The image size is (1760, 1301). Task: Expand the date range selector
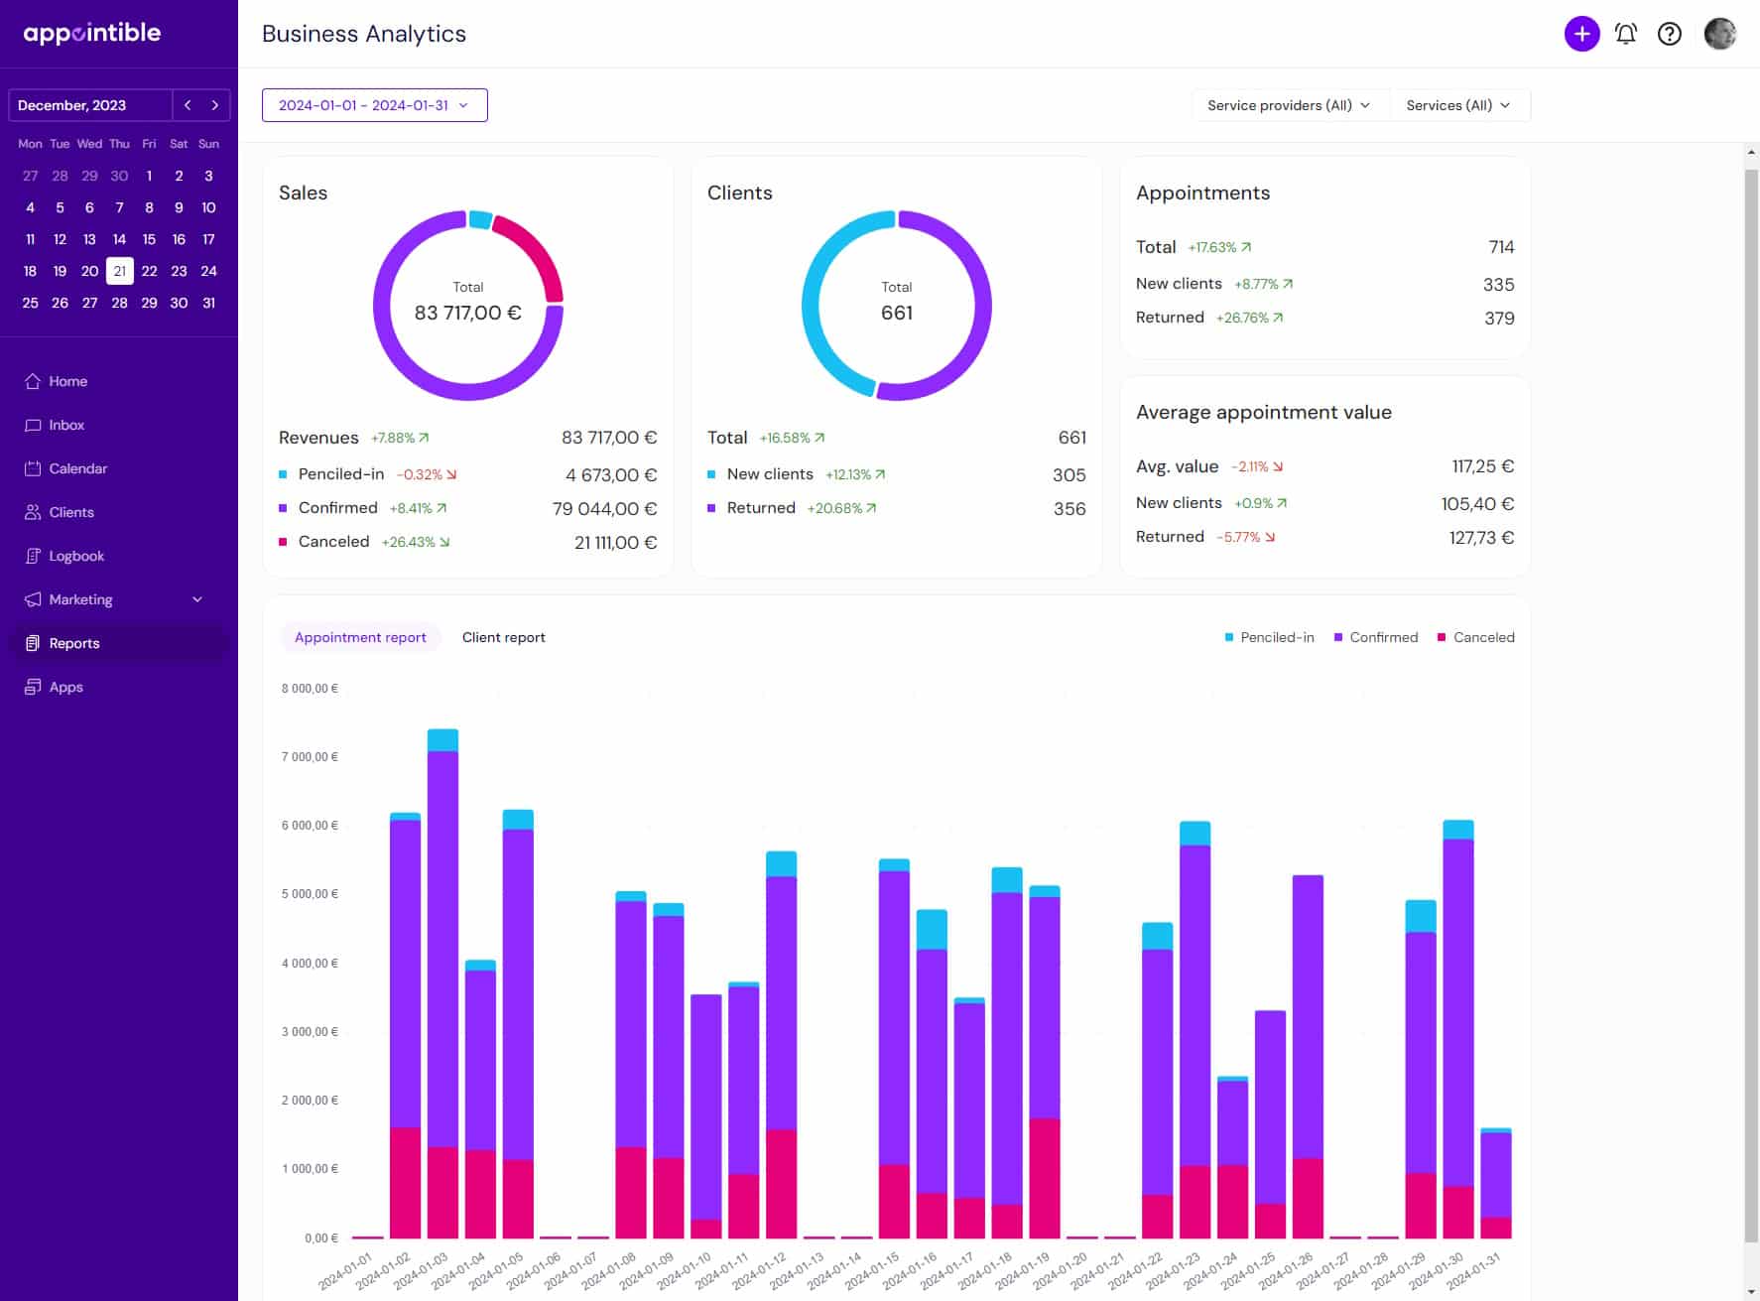click(373, 104)
